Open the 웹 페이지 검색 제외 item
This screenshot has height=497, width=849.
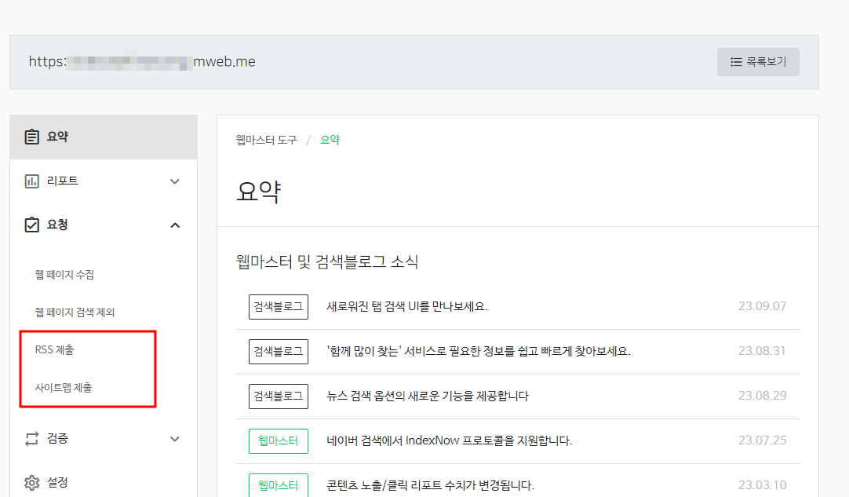(x=75, y=310)
